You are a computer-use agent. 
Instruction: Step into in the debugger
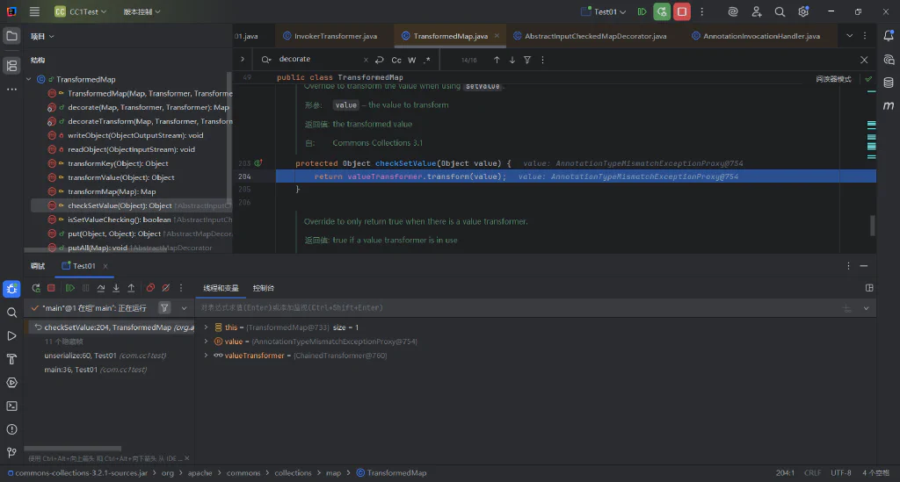point(116,288)
